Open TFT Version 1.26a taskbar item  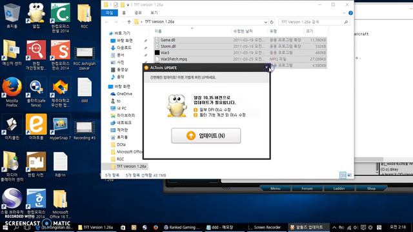96,227
